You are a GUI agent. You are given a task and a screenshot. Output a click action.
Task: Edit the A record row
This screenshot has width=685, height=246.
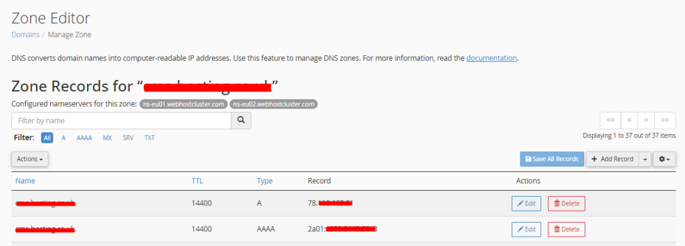526,203
